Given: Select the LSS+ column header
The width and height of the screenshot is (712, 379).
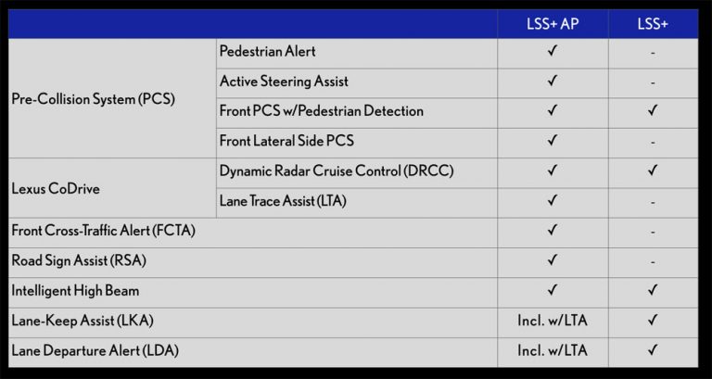Looking at the screenshot, I should pos(653,22).
